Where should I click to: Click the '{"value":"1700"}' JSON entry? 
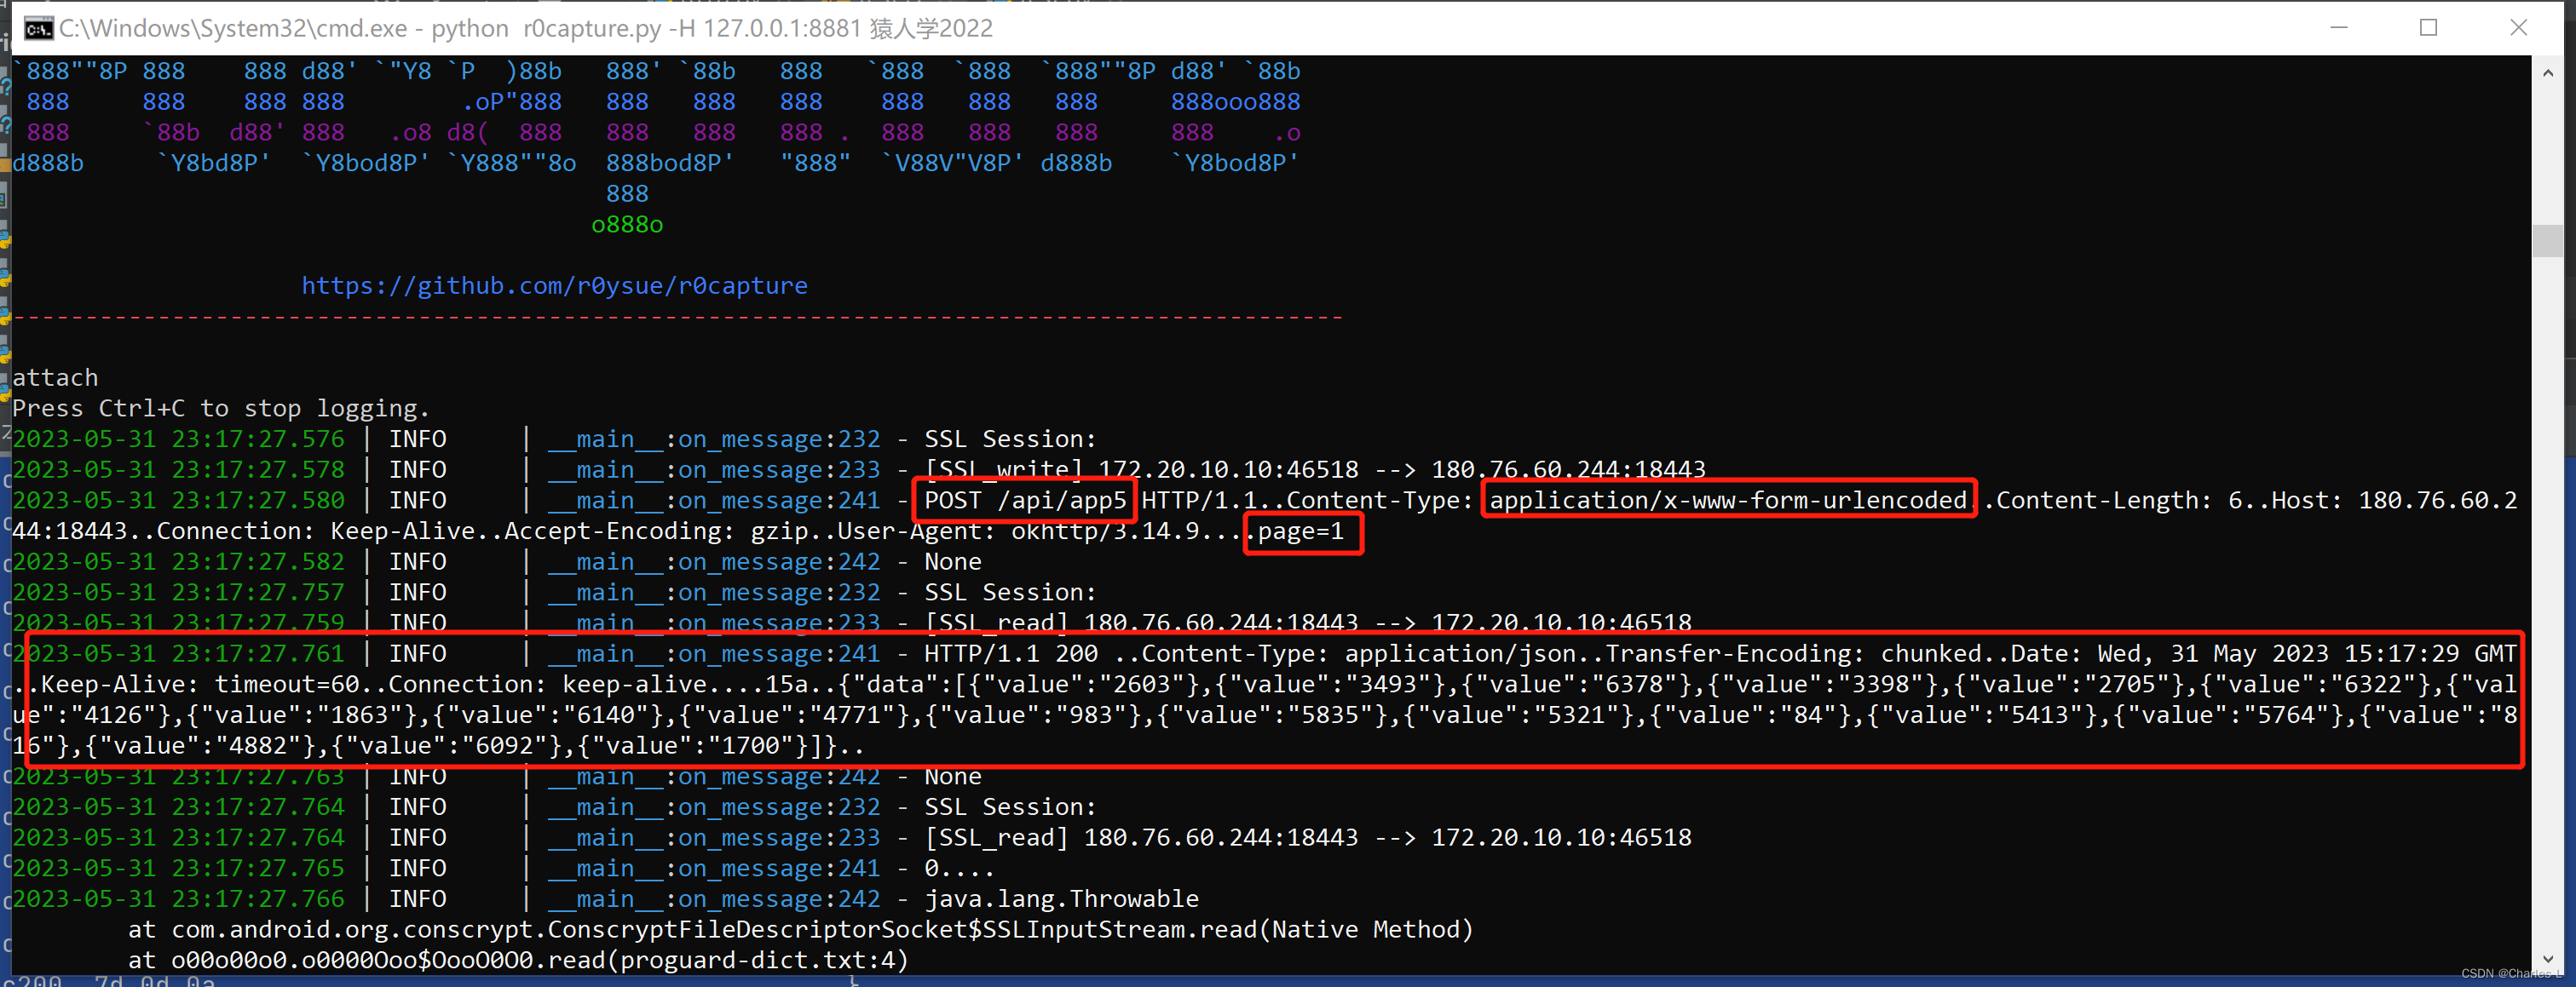tap(694, 746)
